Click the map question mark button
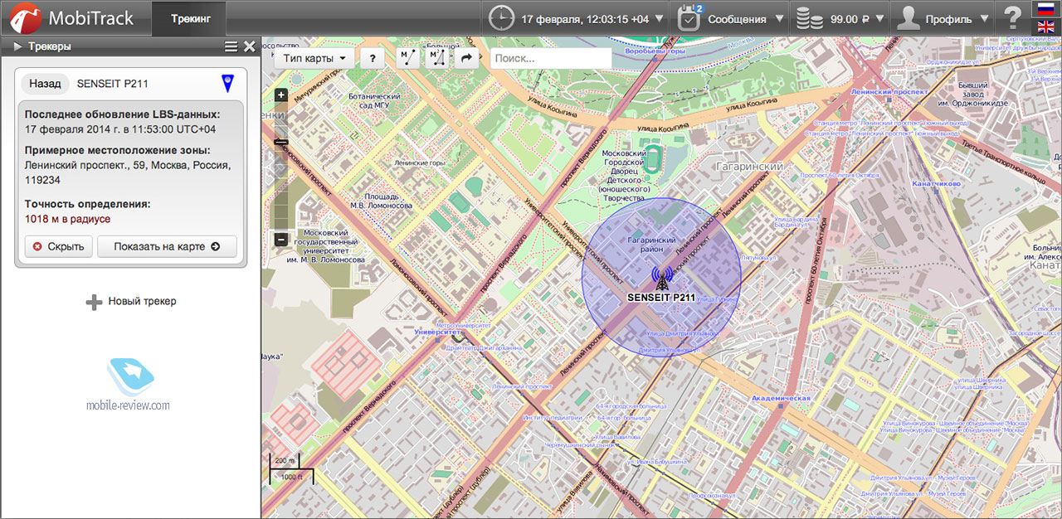This screenshot has width=1062, height=519. 373,58
